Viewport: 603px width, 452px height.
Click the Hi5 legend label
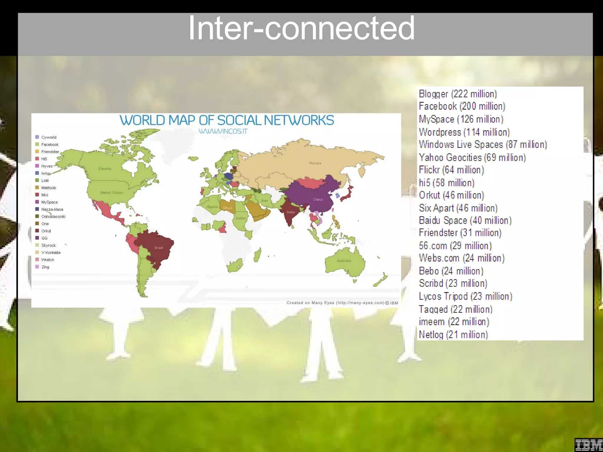tap(44, 159)
